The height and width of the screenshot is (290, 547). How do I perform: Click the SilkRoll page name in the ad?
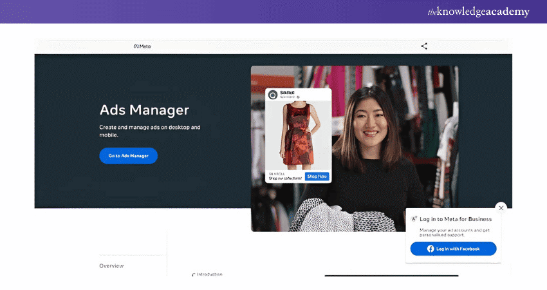pos(288,93)
